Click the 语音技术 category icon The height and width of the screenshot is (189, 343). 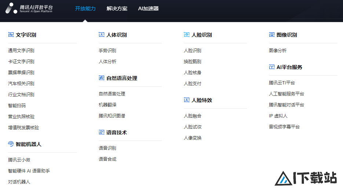102,132
